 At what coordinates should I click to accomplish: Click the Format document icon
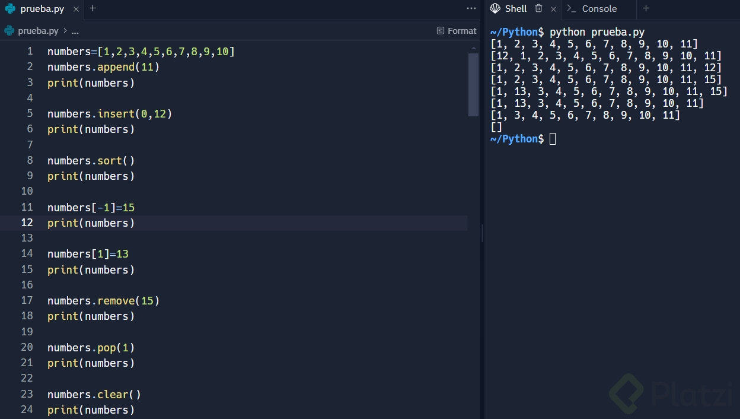(x=439, y=30)
